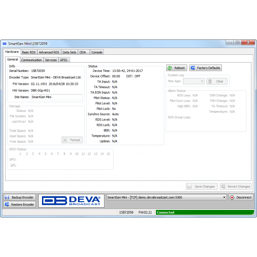Click the Revert Changes arrow icon
Screen dimensions: 257x257
click(223, 186)
